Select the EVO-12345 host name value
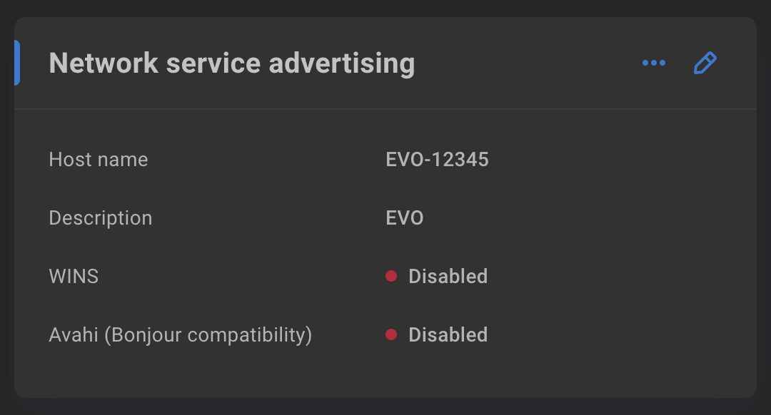Viewport: 771px width, 415px height. click(x=437, y=159)
